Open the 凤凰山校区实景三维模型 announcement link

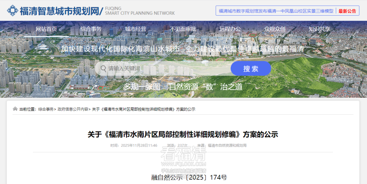(x=276, y=11)
